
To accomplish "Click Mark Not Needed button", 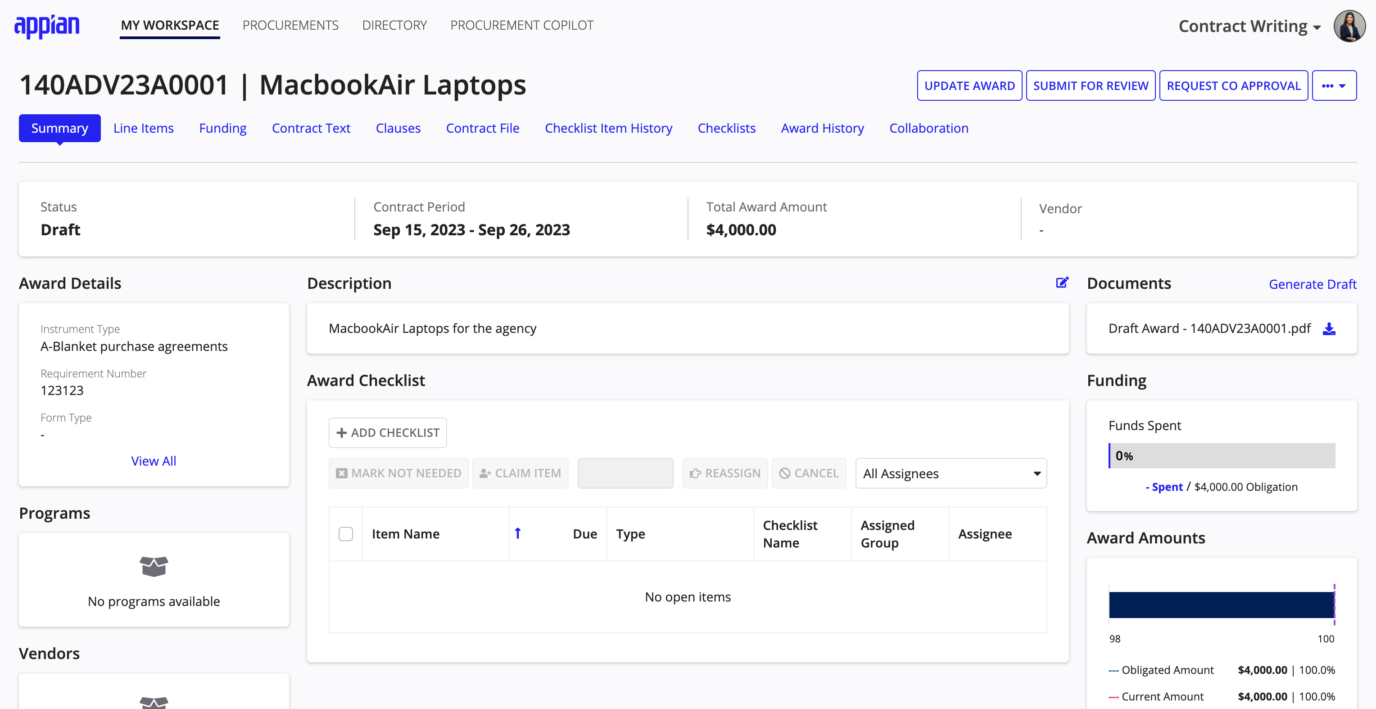I will [398, 473].
